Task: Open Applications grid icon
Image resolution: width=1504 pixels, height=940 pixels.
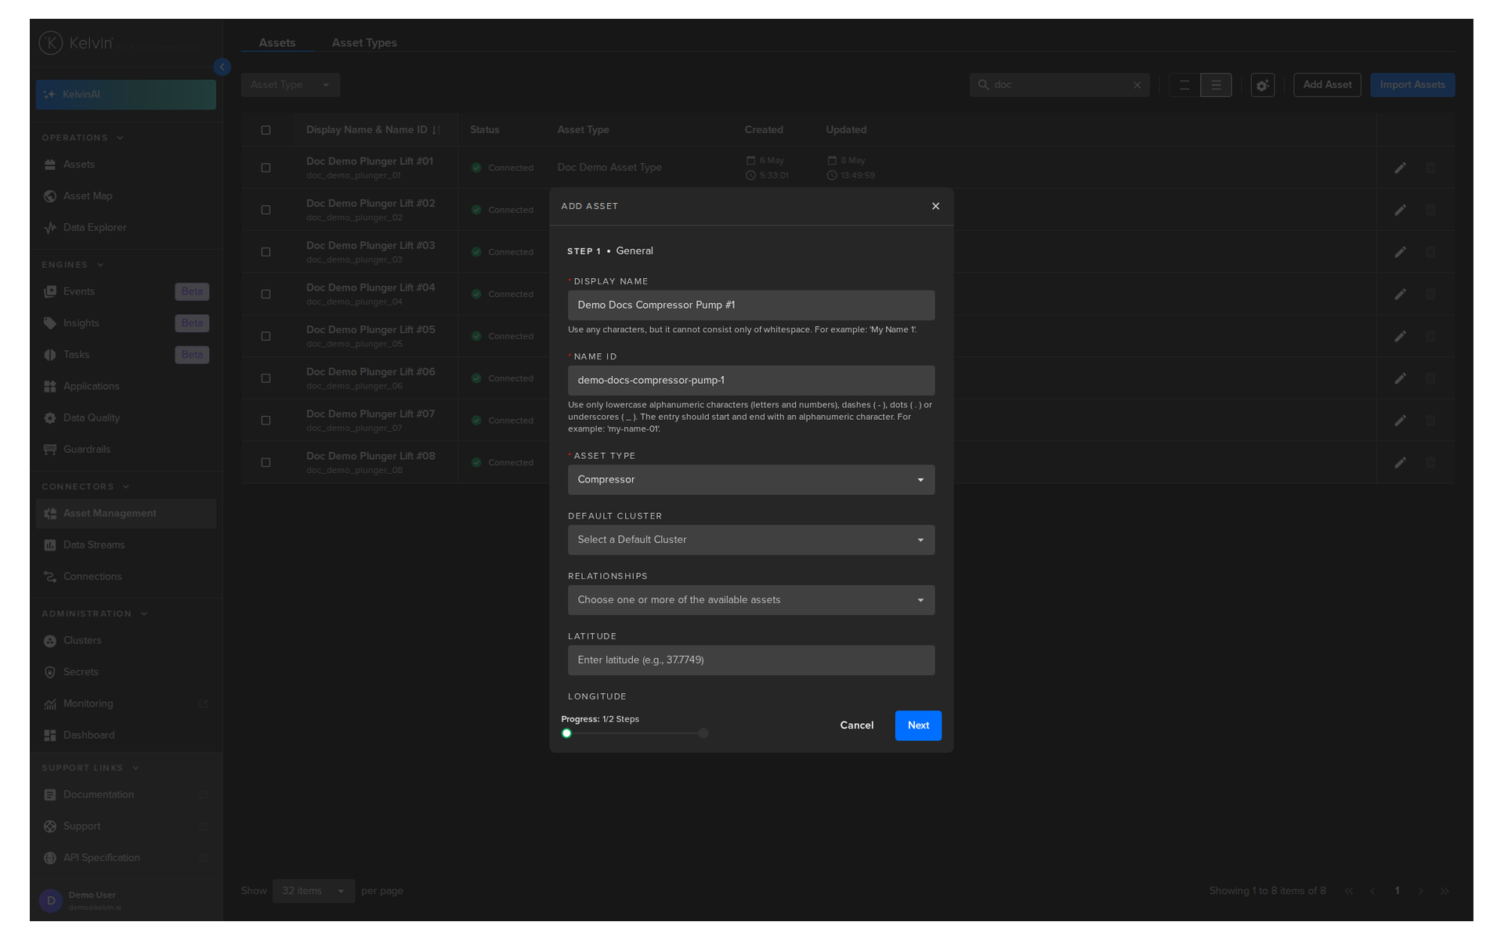Action: pyautogui.click(x=50, y=386)
